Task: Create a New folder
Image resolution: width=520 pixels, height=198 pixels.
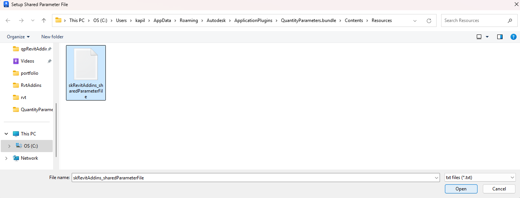Action: pos(52,37)
